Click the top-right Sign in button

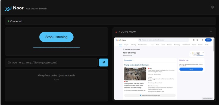pyautogui.click(x=208, y=40)
